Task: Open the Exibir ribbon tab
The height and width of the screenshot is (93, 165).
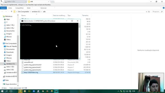Action: click(x=29, y=8)
